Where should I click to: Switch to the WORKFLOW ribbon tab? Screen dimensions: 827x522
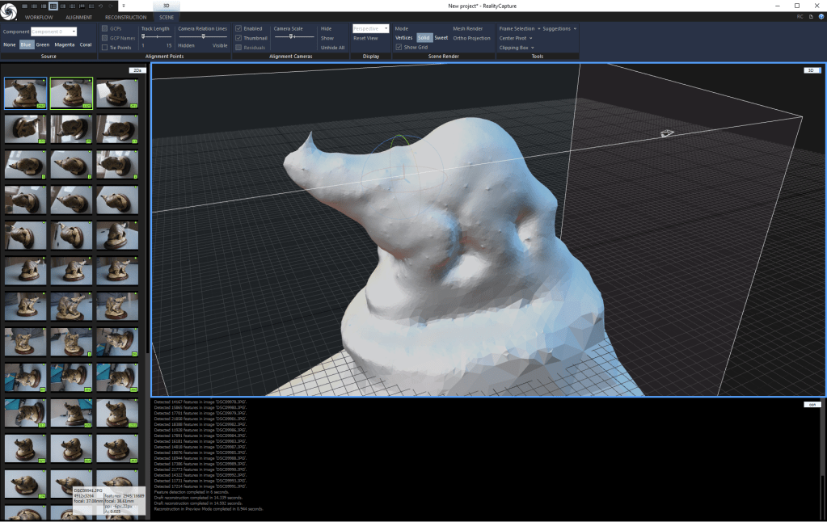pos(39,17)
